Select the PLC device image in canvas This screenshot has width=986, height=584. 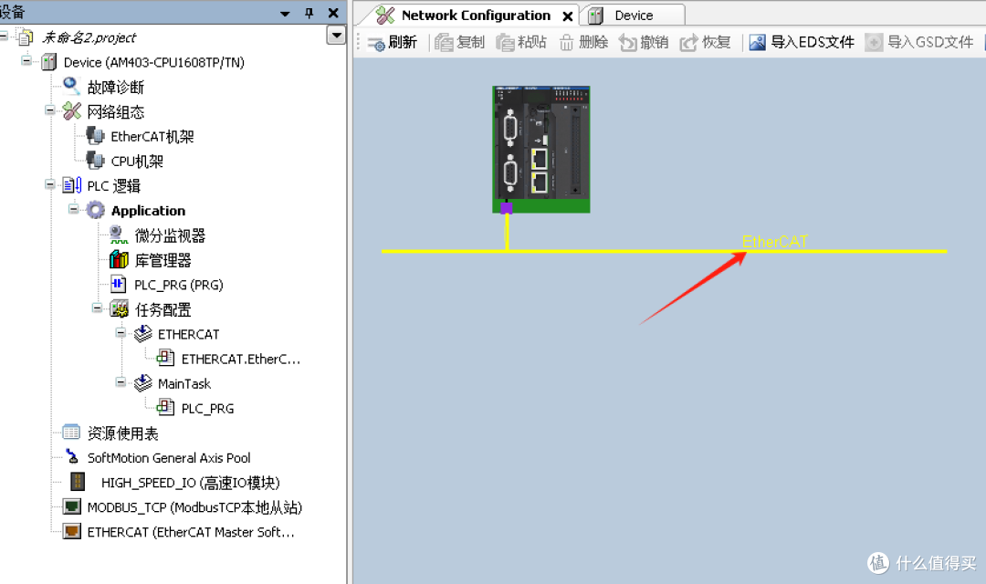(540, 149)
